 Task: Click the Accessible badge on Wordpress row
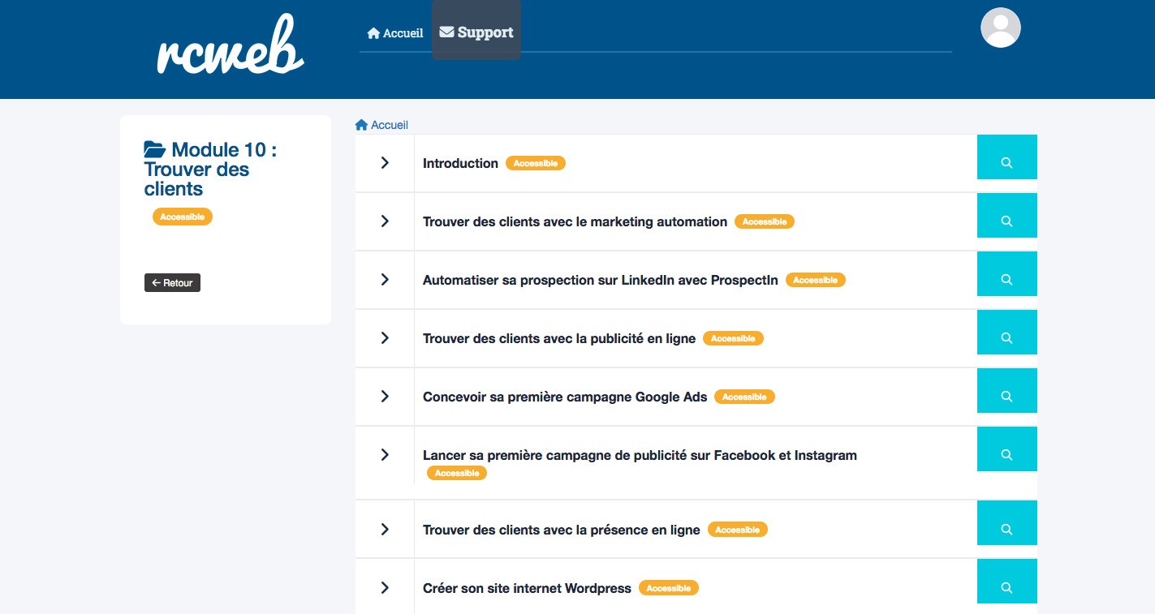click(x=669, y=588)
